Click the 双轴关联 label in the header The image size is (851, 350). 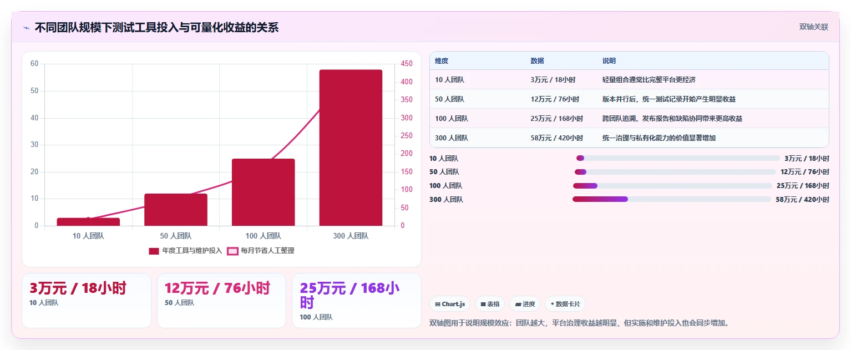pos(813,27)
